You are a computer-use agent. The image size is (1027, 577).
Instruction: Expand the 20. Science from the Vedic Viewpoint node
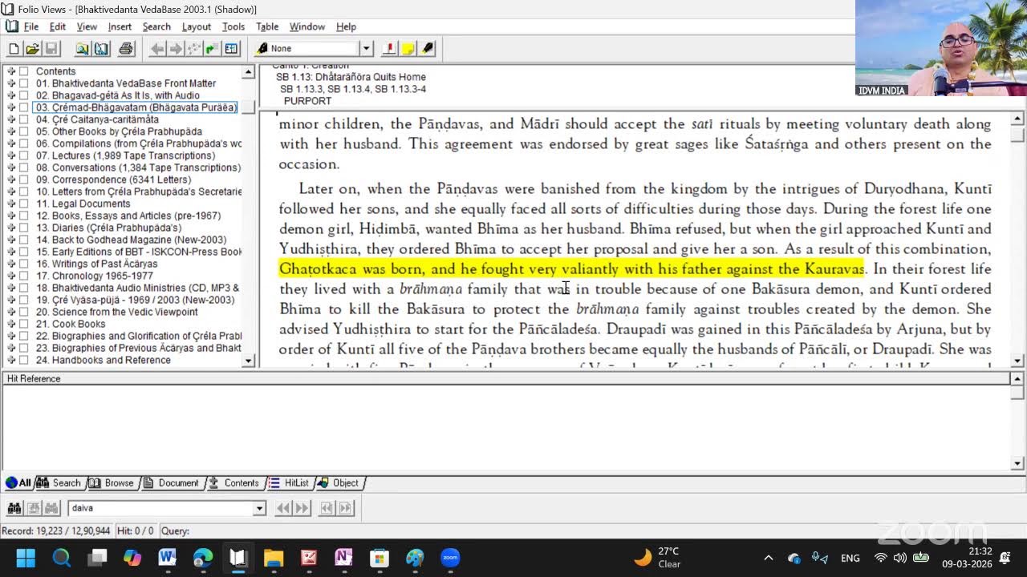(x=11, y=312)
